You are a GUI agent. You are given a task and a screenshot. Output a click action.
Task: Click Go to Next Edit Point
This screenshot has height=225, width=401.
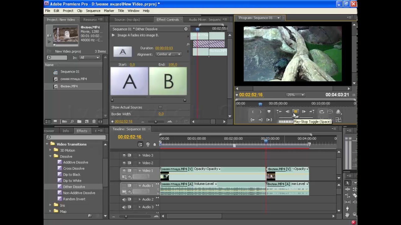tap(312, 112)
